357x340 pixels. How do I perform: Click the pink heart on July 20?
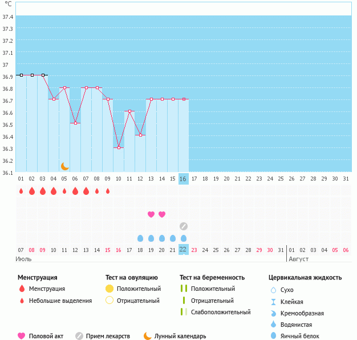(162, 214)
